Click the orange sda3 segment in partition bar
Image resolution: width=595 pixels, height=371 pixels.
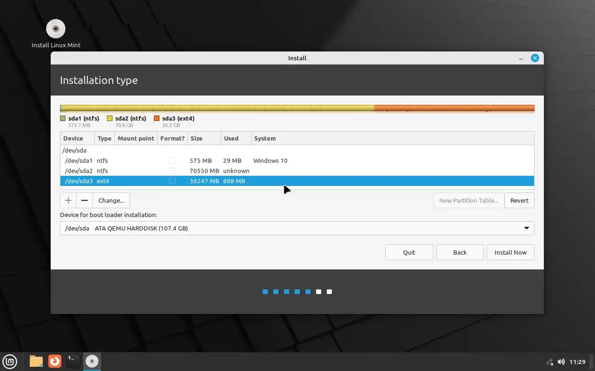[x=454, y=108]
